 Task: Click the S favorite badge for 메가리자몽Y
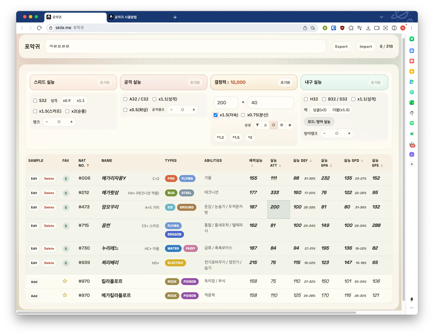(x=66, y=179)
